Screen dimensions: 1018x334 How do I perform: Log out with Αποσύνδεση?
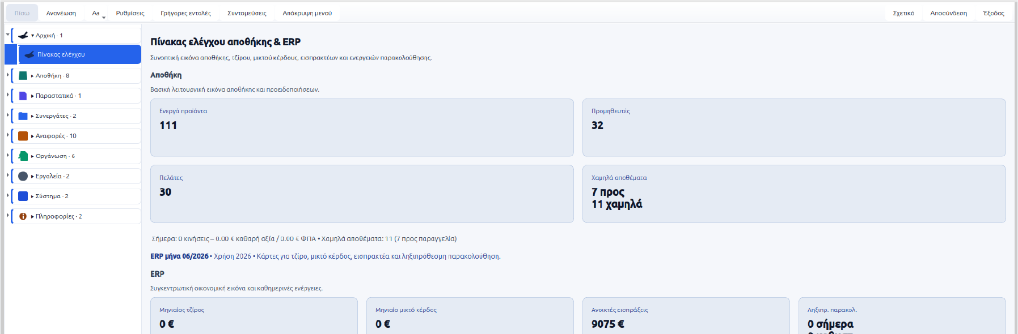point(949,13)
